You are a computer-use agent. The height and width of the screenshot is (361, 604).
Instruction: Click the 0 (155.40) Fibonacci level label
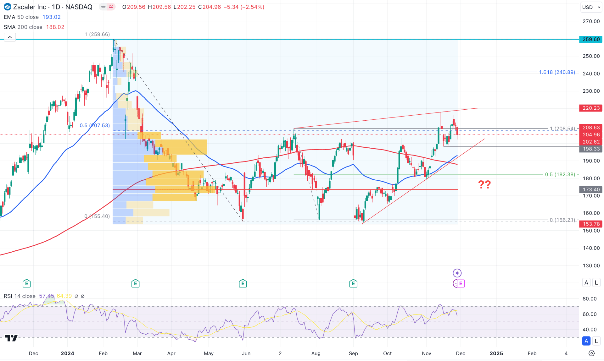[97, 216]
